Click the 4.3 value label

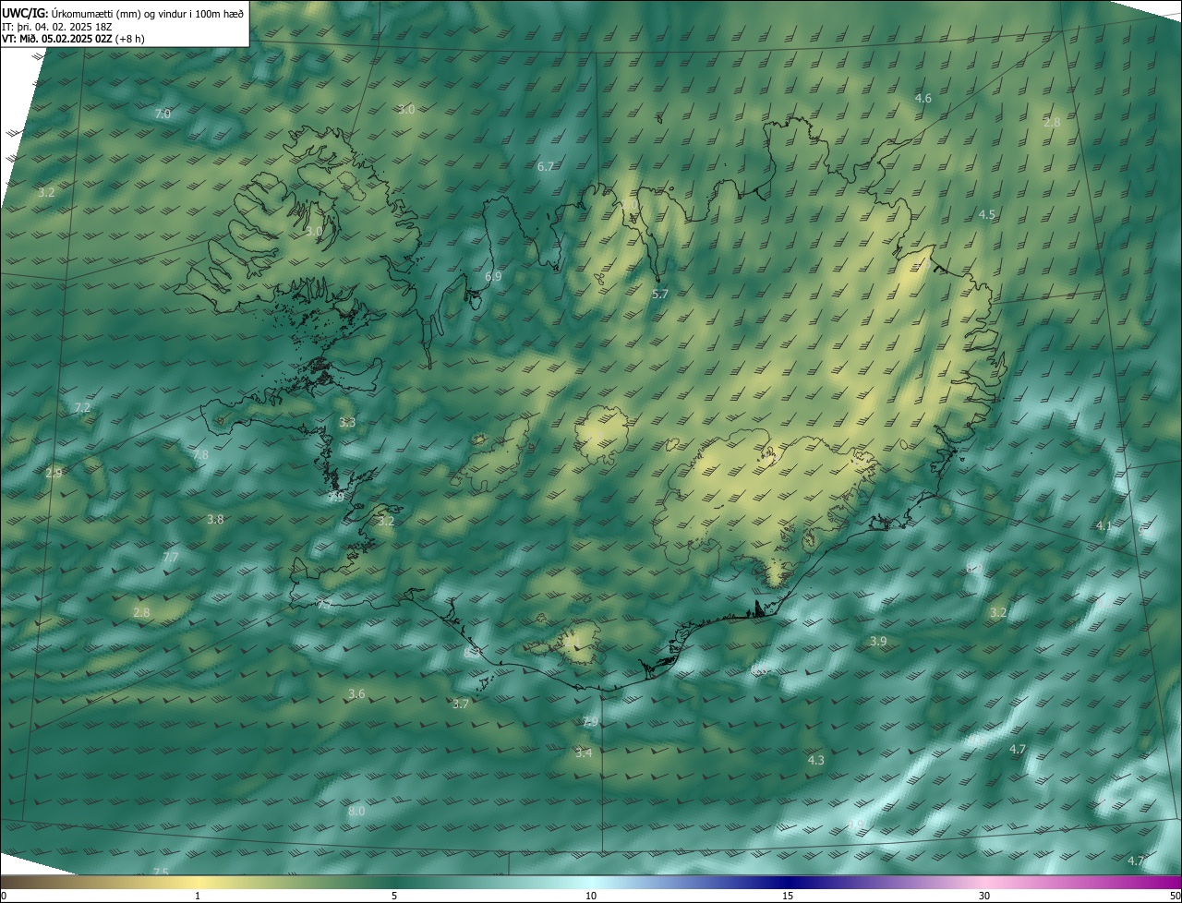816,760
